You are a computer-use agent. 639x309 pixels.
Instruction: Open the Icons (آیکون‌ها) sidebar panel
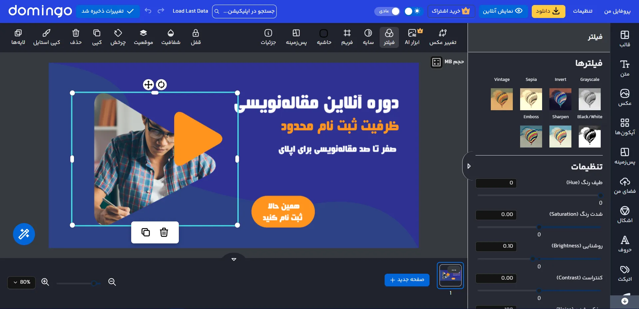point(625,127)
